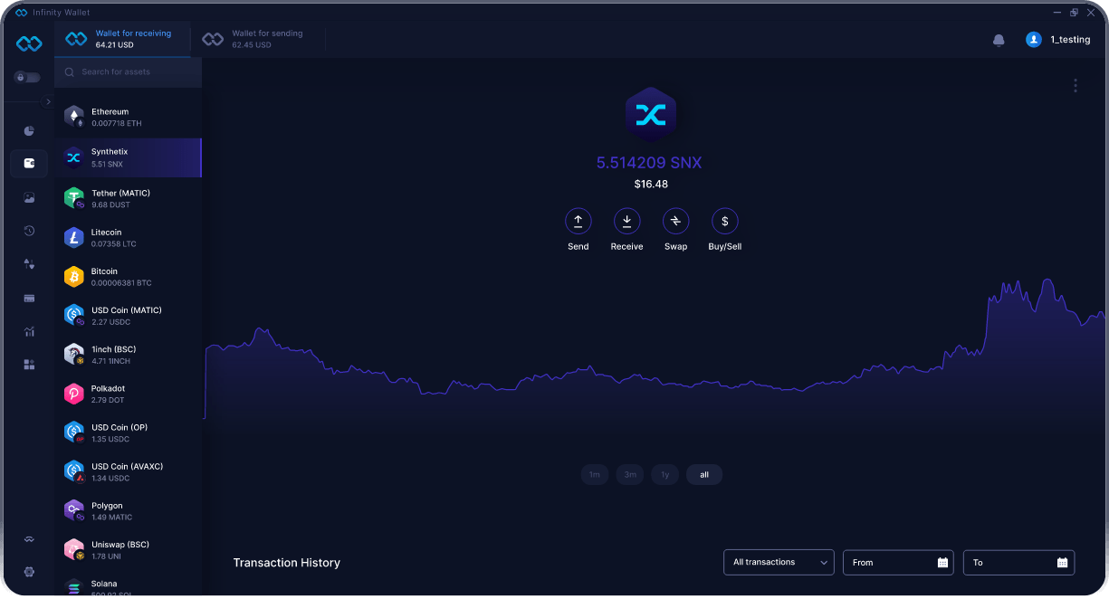Click the Polygon coin icon

tap(74, 510)
